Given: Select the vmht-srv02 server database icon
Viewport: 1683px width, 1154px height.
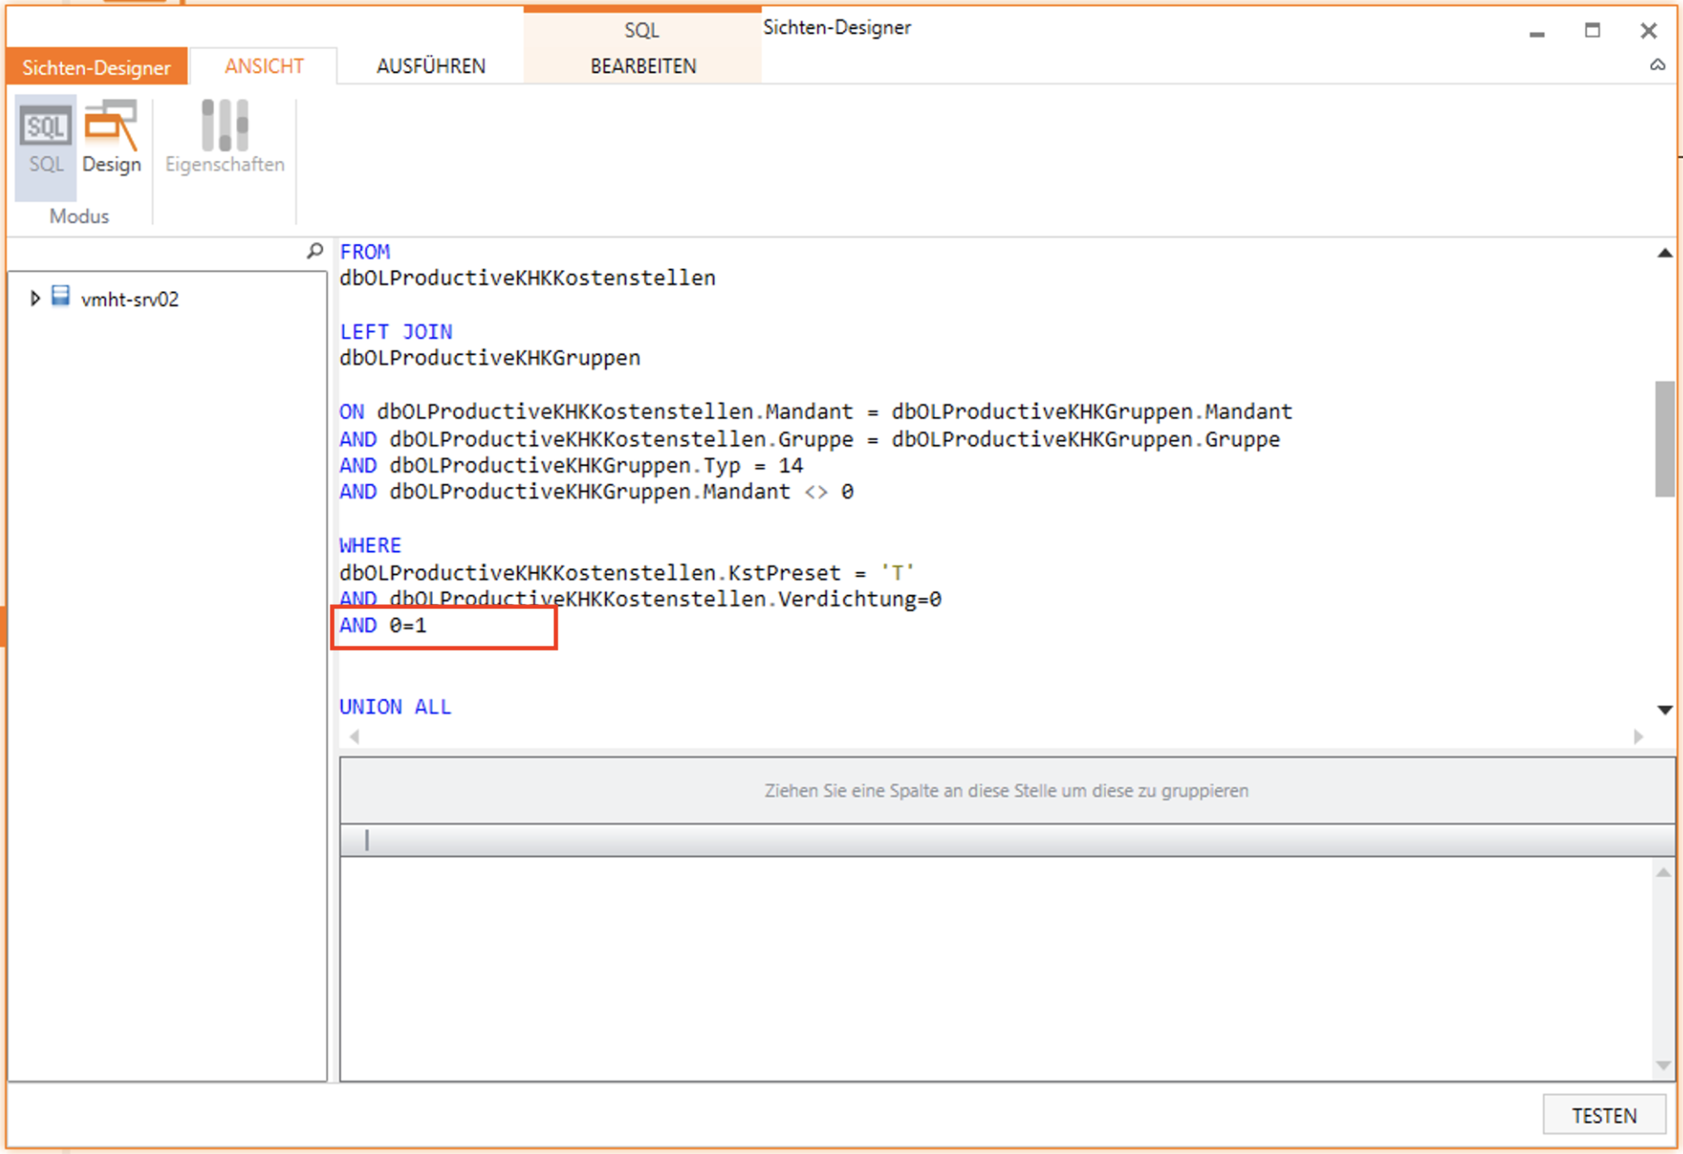Looking at the screenshot, I should coord(60,297).
